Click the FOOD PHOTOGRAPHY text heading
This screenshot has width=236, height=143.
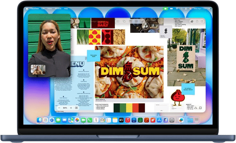click(x=102, y=104)
